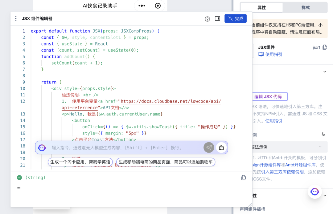Click the circular record target icon
The image size is (333, 214).
158,6
